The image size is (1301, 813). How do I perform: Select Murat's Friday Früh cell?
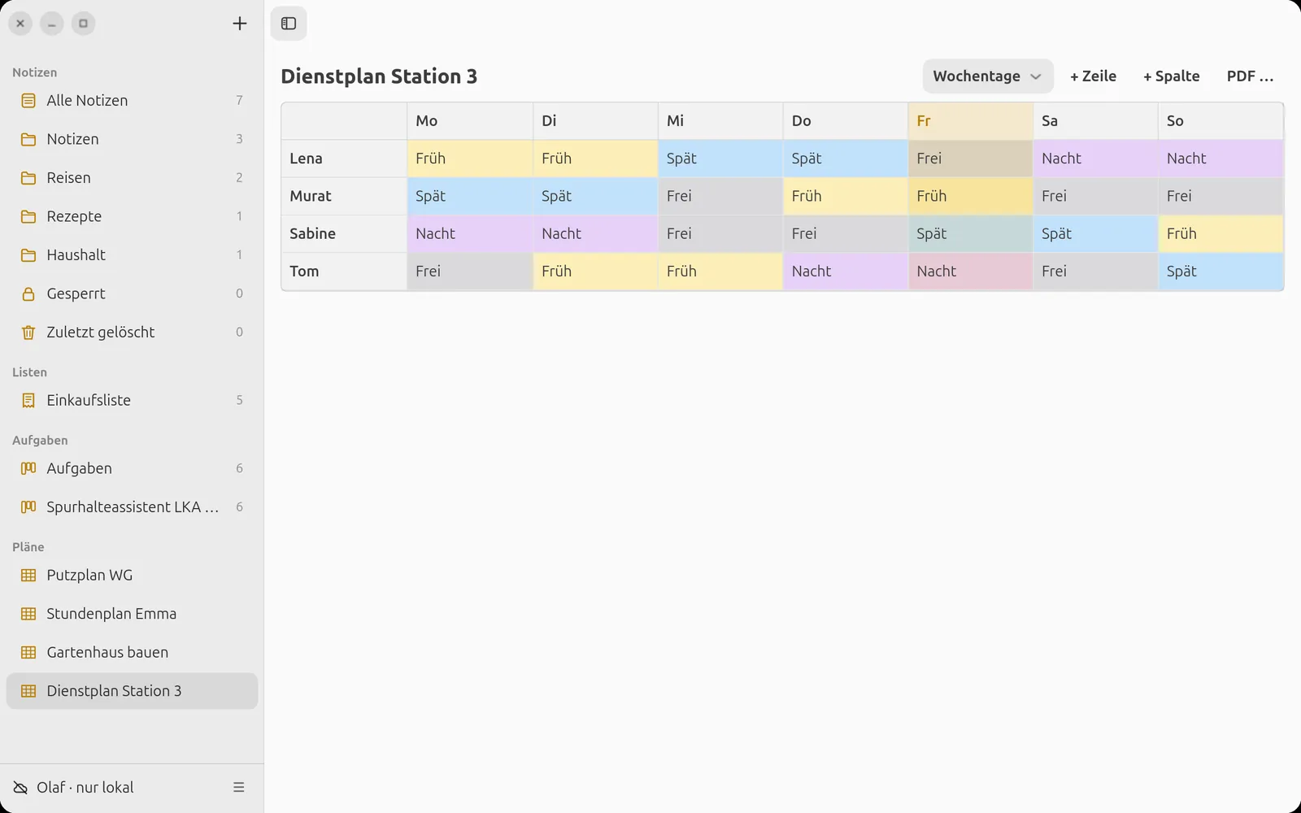pos(970,196)
